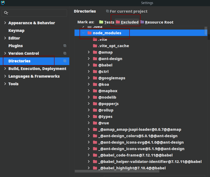This screenshot has width=210, height=177.
Task: Mark selected folder as Tests
Action: tap(107, 22)
